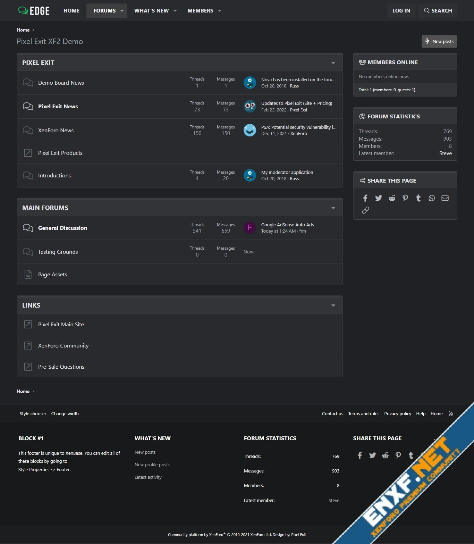Viewport: 474px width, 544px height.
Task: Open the Members navigation tab
Action: (x=200, y=11)
